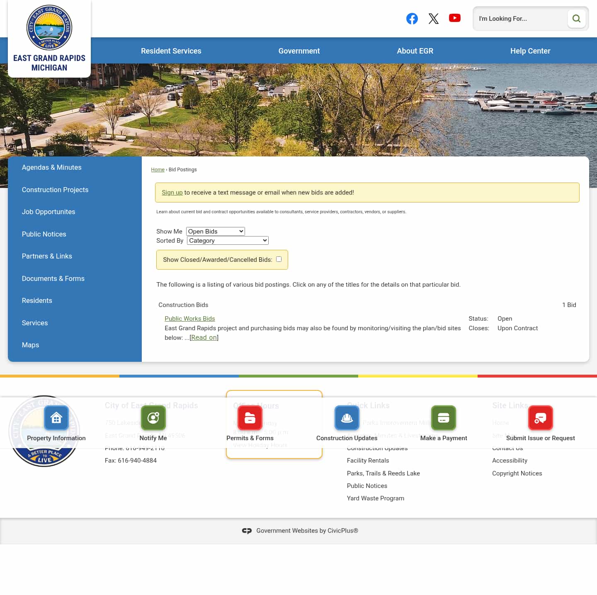
Task: Open the Government menu
Action: click(x=299, y=51)
